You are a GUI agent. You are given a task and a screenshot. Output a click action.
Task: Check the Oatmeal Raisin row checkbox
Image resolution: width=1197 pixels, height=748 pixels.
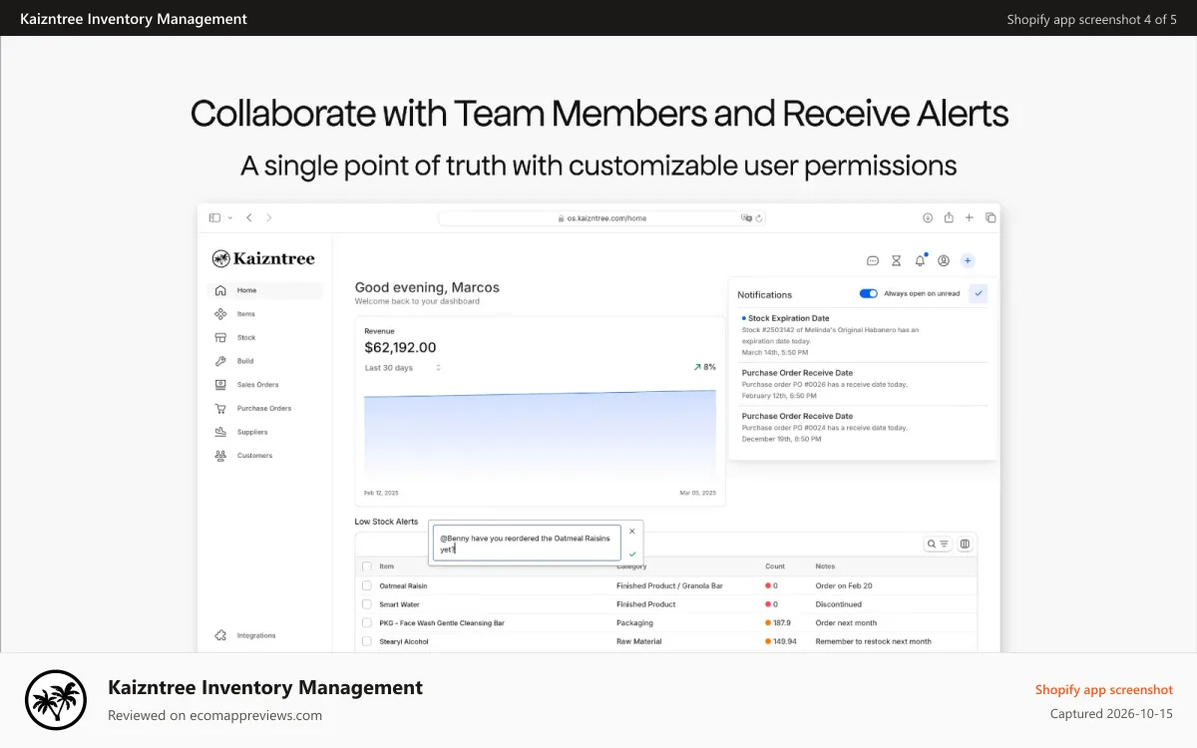click(x=367, y=585)
